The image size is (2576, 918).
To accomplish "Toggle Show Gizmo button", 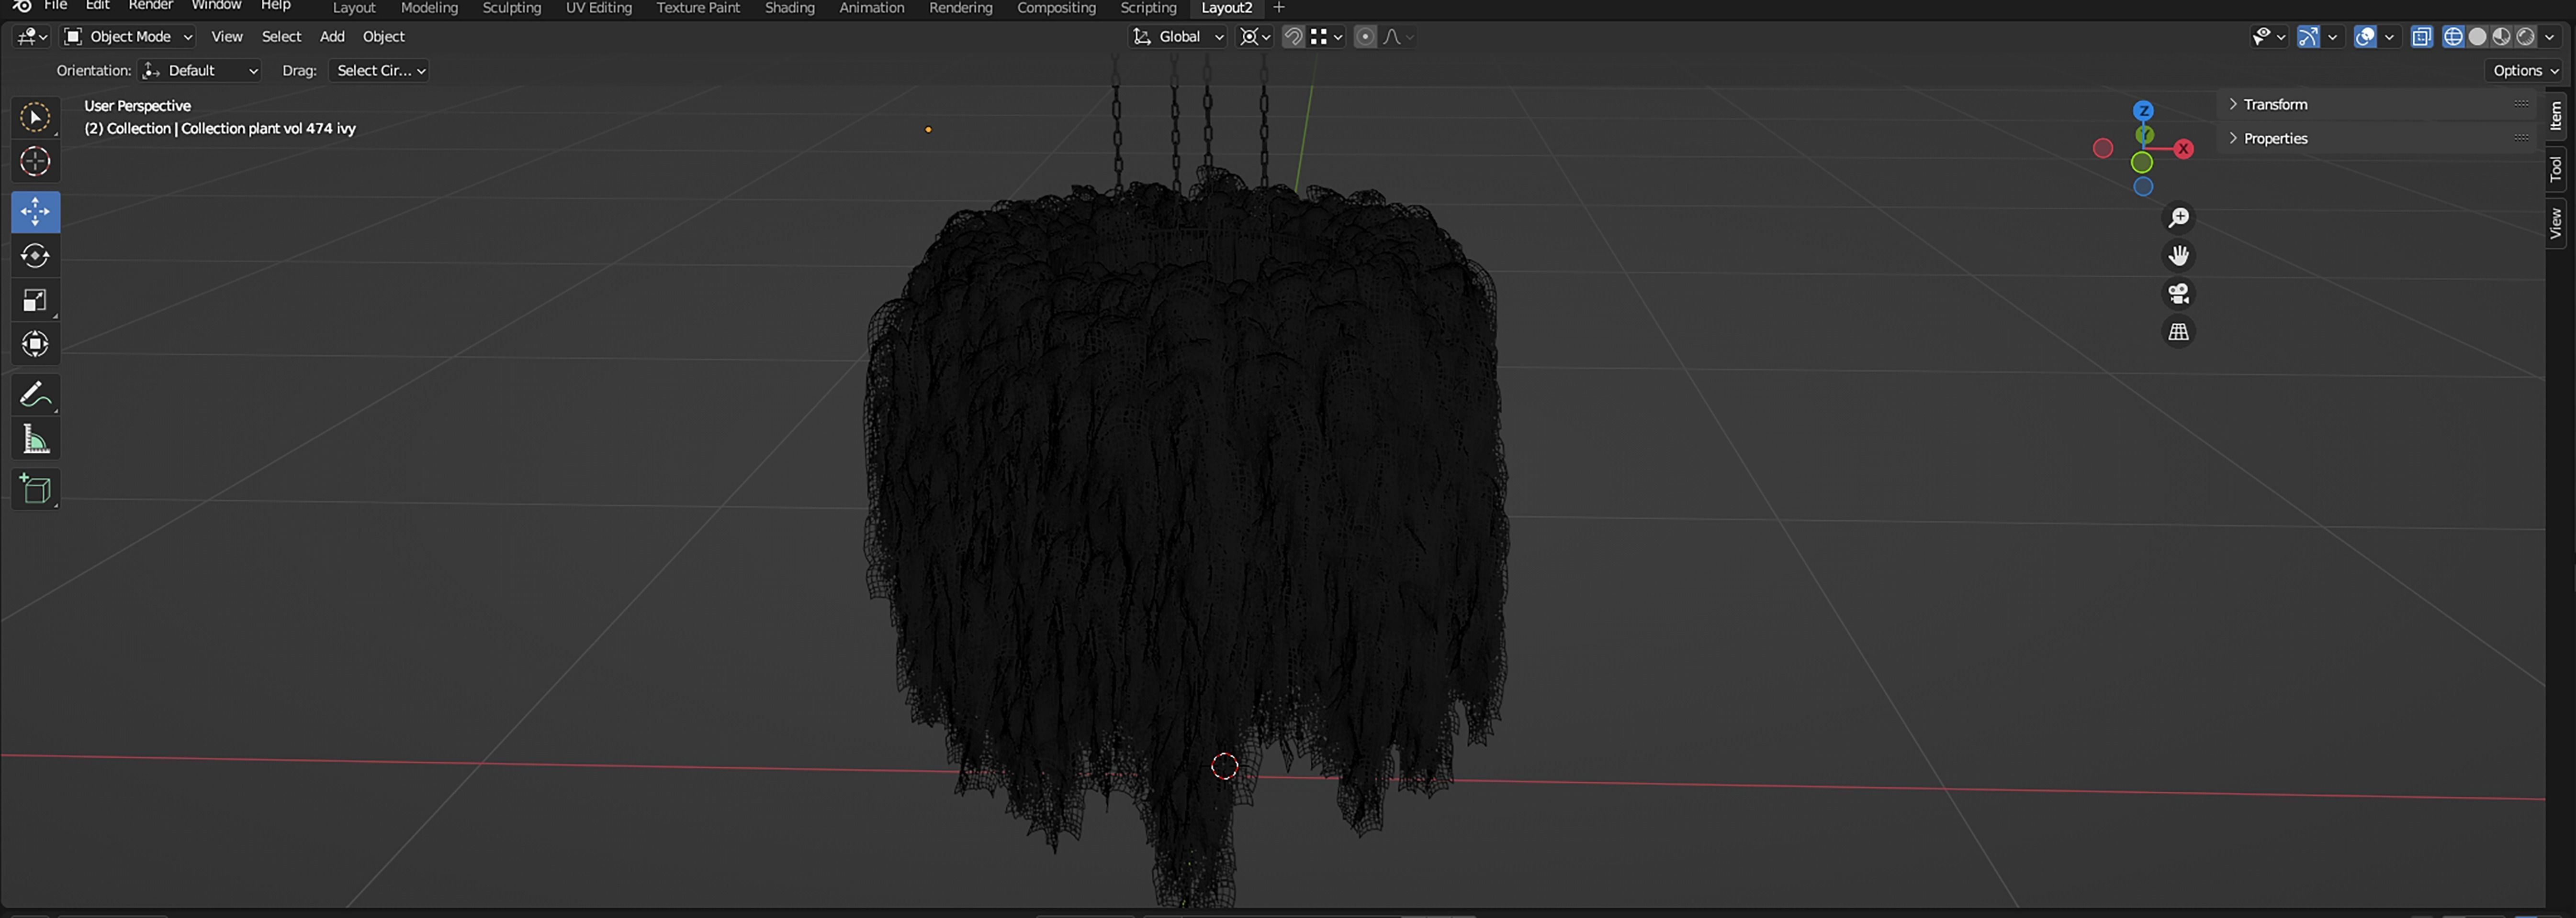I will point(2308,37).
